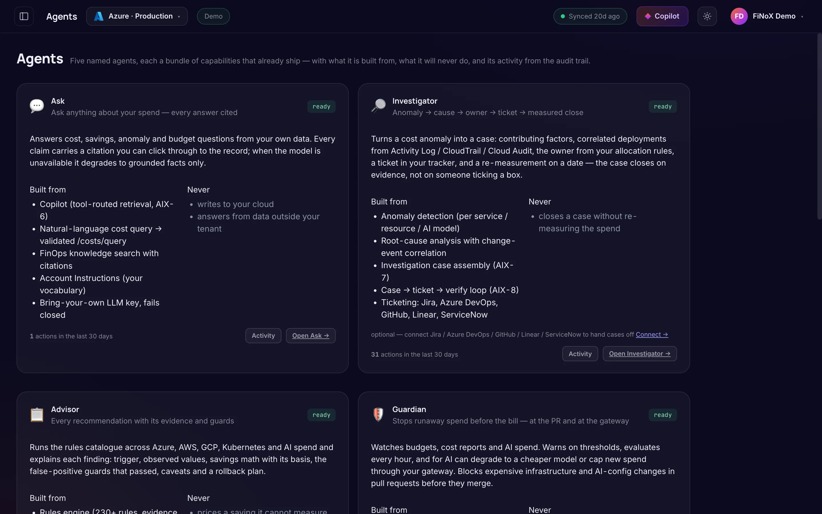This screenshot has width=822, height=514.
Task: Click the green sync status dot
Action: [563, 16]
